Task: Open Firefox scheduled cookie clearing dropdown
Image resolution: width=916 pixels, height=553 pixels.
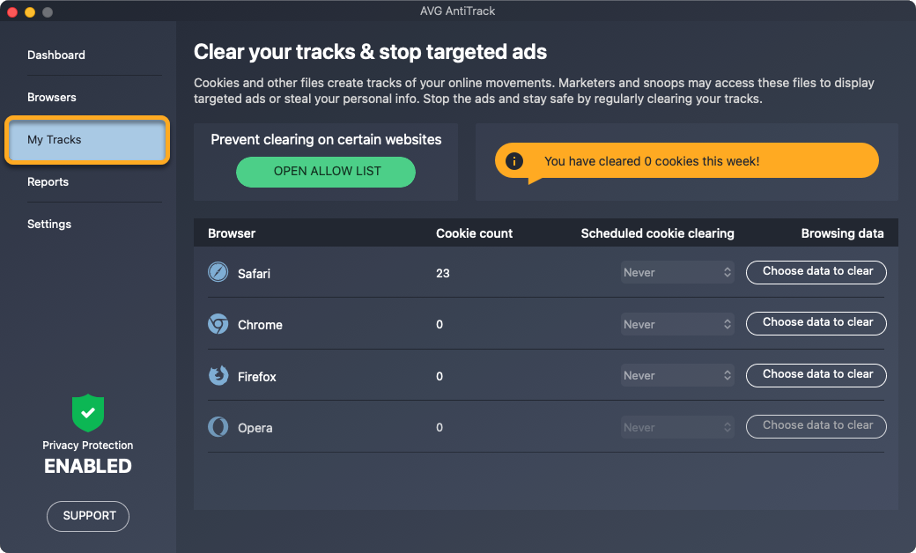Action: click(677, 375)
